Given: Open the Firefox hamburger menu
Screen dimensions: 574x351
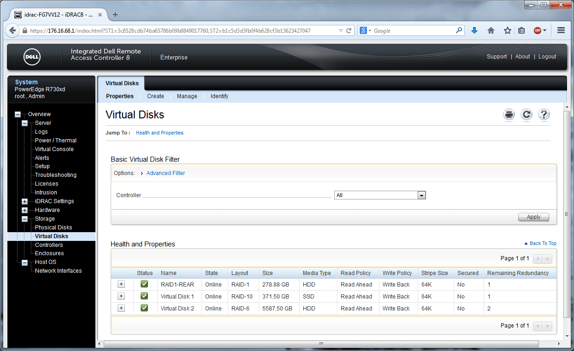Looking at the screenshot, I should click(x=561, y=30).
